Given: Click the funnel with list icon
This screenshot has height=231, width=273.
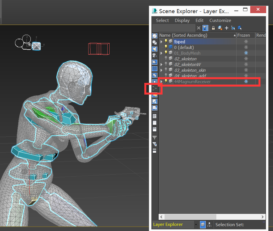Looking at the screenshot, I should pyautogui.click(x=154, y=144).
